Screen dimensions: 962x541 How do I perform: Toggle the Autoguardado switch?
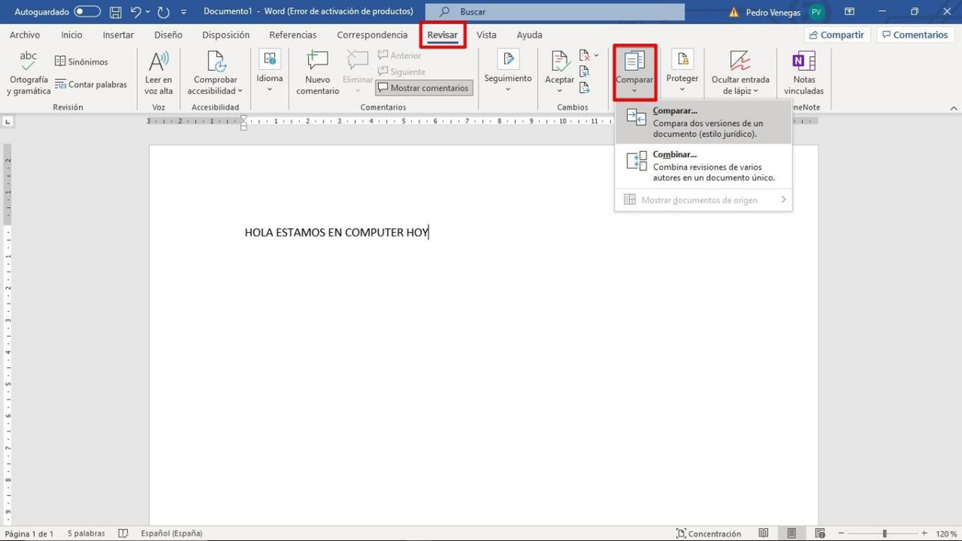(87, 12)
